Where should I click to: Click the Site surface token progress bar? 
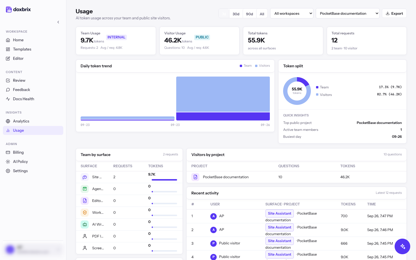(x=164, y=180)
